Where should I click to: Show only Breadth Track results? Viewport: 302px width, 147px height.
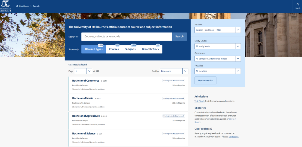(151, 49)
